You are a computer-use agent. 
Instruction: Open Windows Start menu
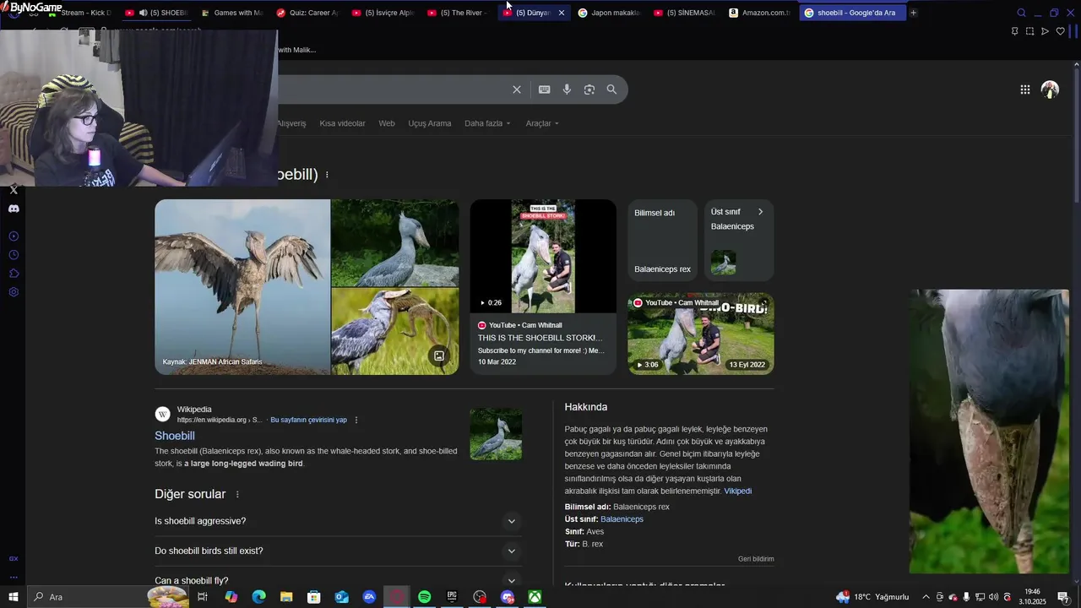tap(14, 597)
